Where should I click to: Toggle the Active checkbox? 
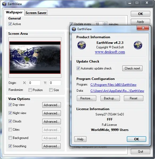(x=10, y=24)
